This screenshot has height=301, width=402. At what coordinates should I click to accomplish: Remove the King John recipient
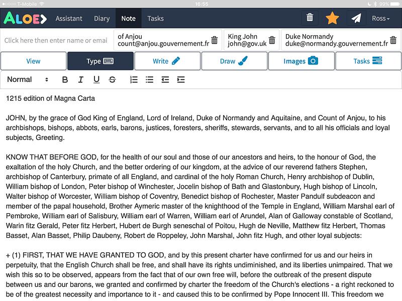272,40
